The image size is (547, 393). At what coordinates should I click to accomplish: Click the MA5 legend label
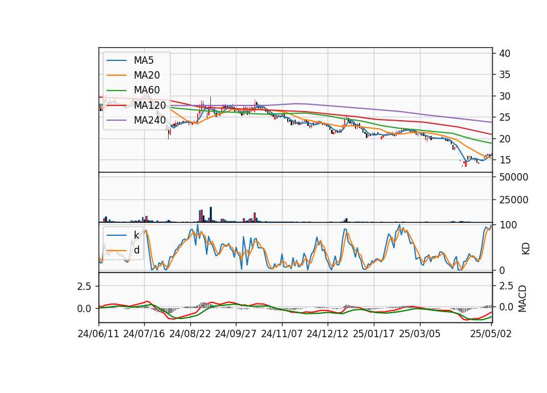tap(144, 60)
